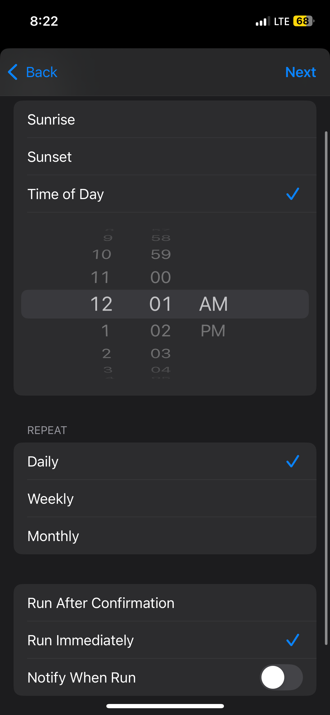Viewport: 330px width, 715px height.
Task: Tap the Next button
Action: (300, 72)
